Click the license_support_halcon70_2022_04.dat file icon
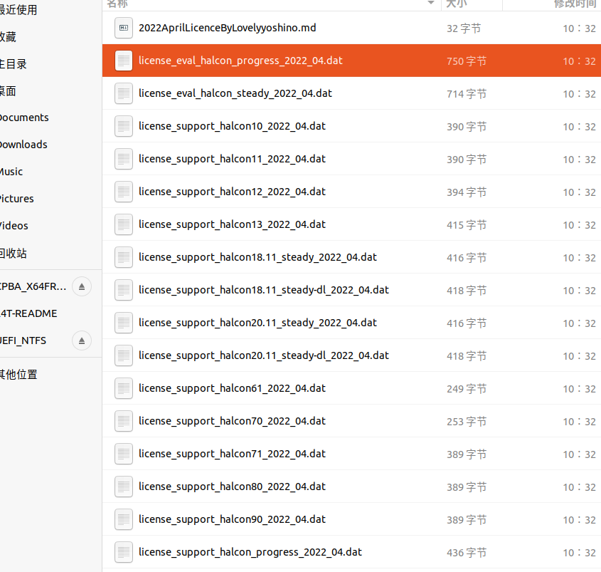The height and width of the screenshot is (572, 601). tap(124, 421)
